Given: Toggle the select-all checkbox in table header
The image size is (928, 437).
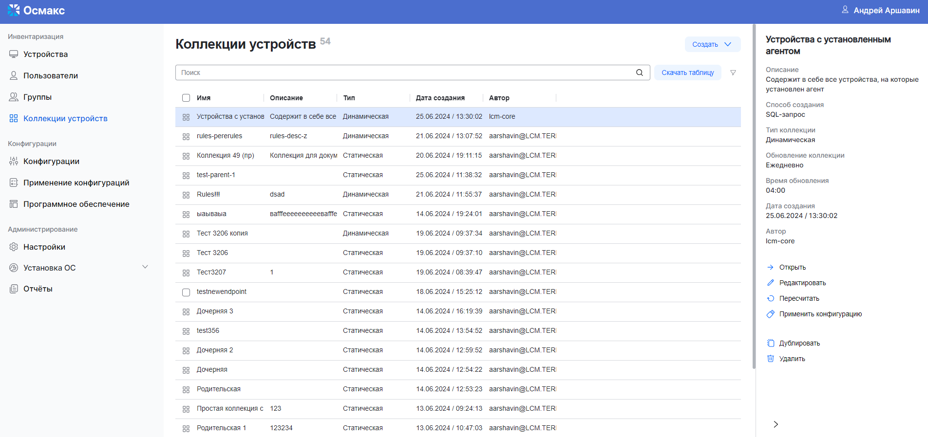Looking at the screenshot, I should coord(186,98).
